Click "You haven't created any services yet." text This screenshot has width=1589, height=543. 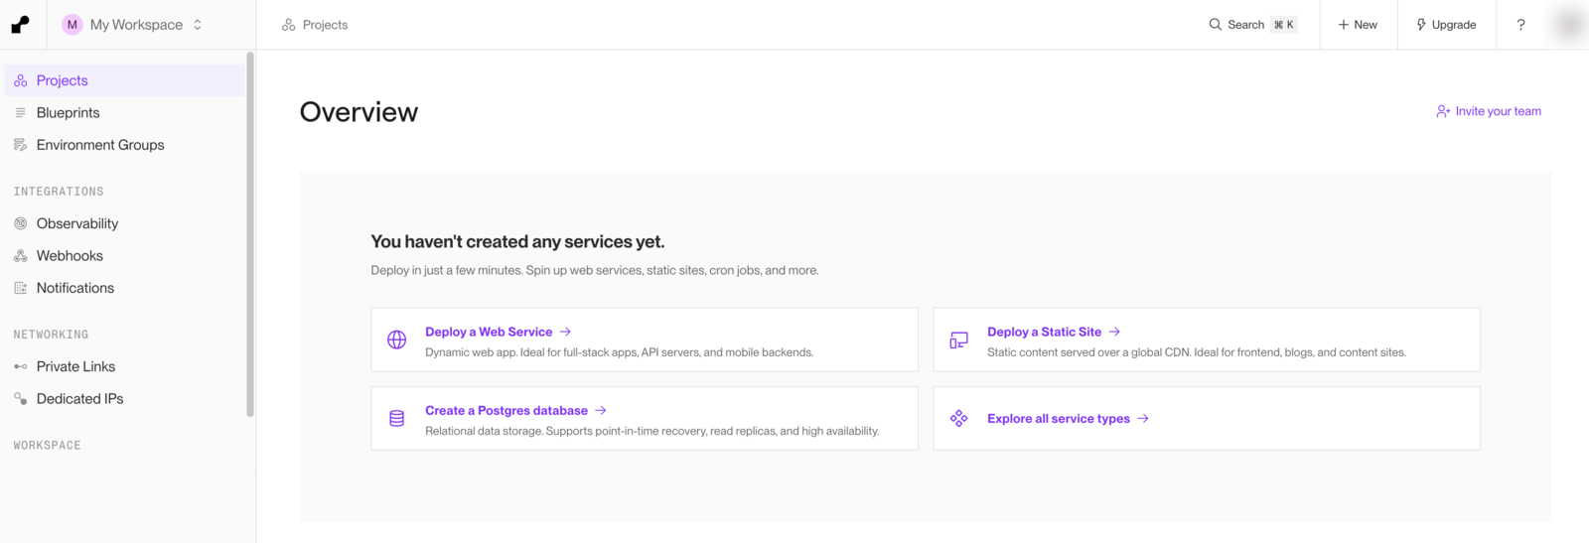pyautogui.click(x=517, y=241)
